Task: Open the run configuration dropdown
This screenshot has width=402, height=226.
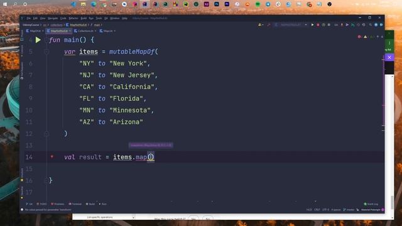Action: click(x=290, y=25)
